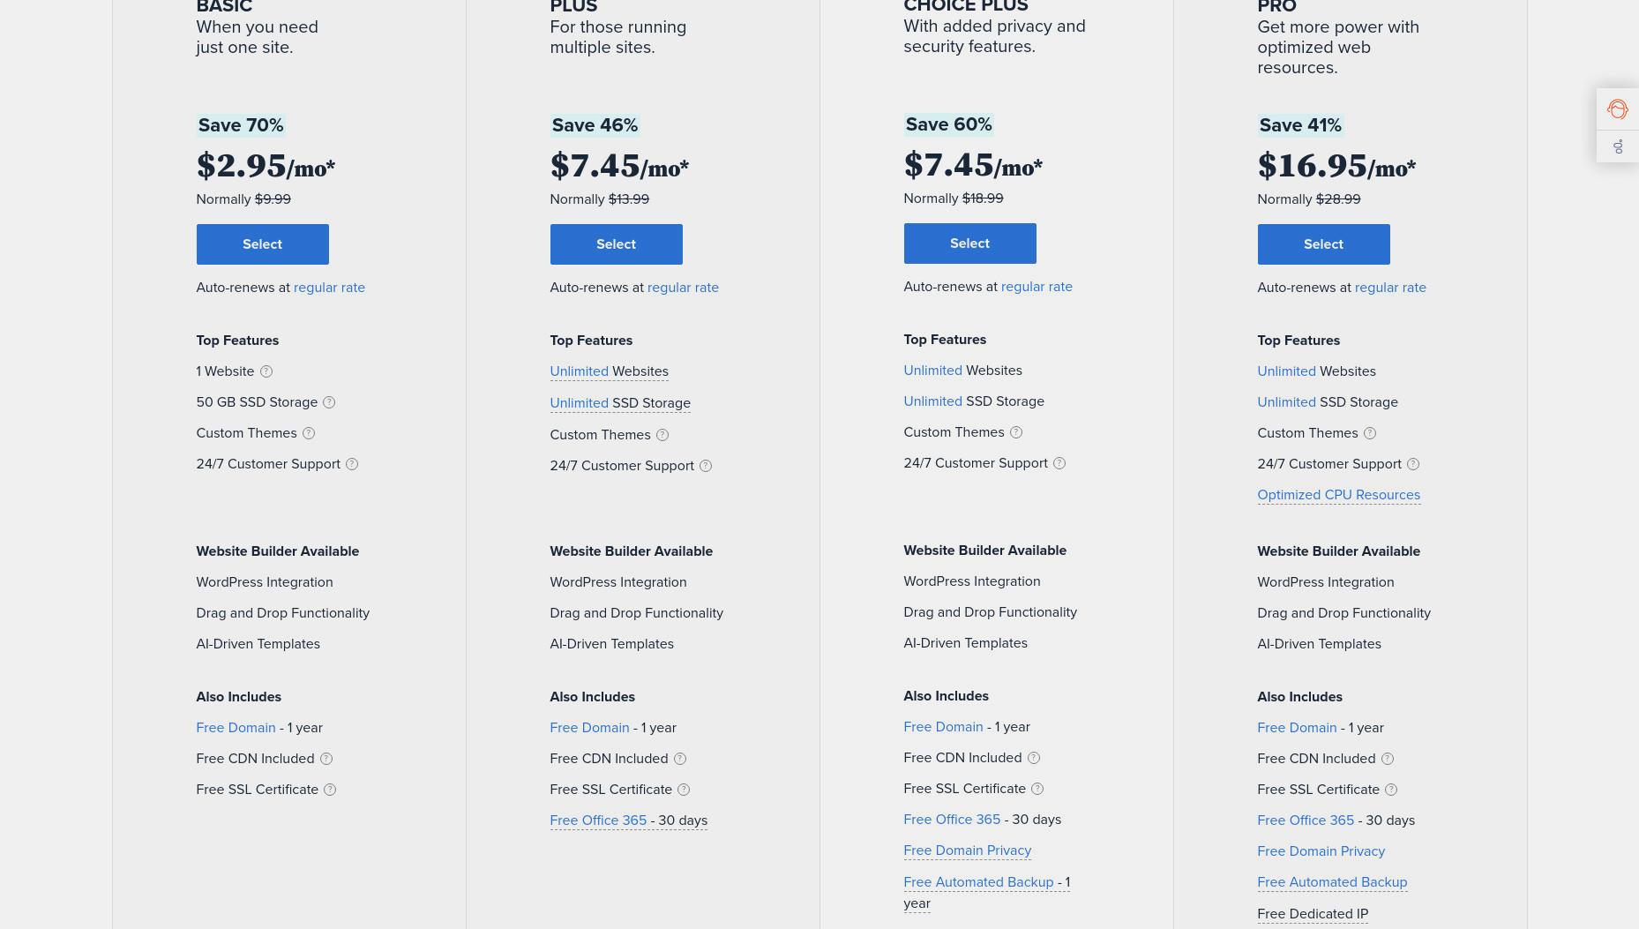1639x929 pixels.
Task: Open regular rate link under Pro plan
Action: click(x=1390, y=288)
